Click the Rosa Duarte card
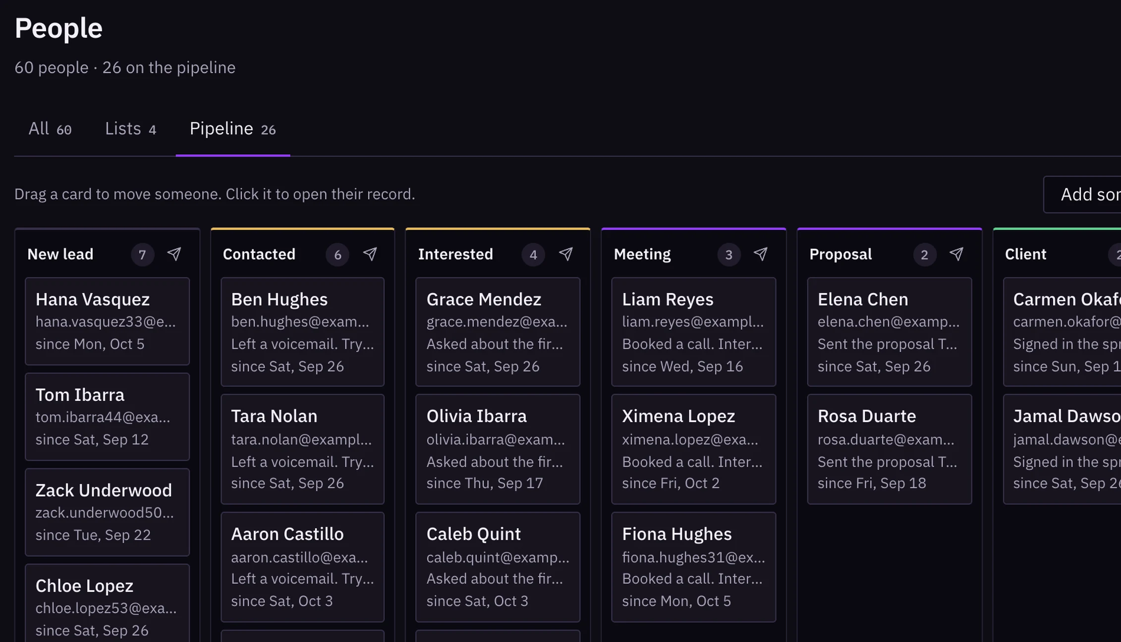Image resolution: width=1121 pixels, height=642 pixels. 889,449
